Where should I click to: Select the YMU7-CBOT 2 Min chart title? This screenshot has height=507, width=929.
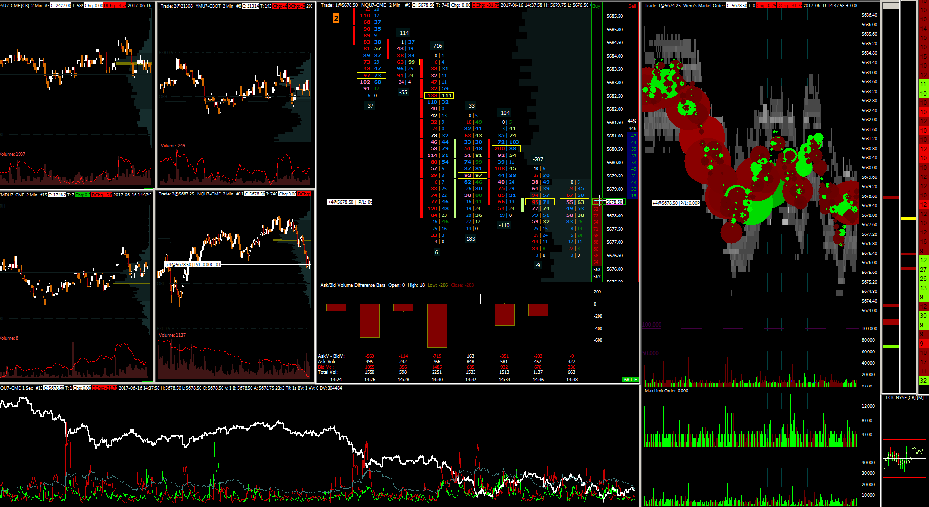[215, 6]
